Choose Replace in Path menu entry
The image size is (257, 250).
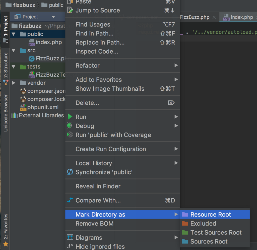point(122,42)
